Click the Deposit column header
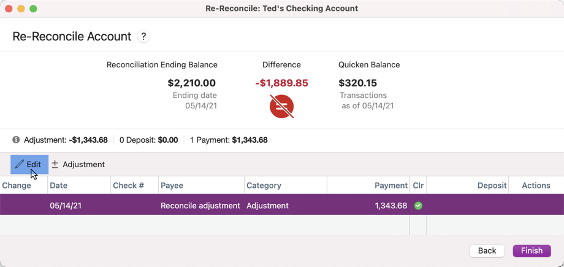Image resolution: width=564 pixels, height=267 pixels. (492, 186)
